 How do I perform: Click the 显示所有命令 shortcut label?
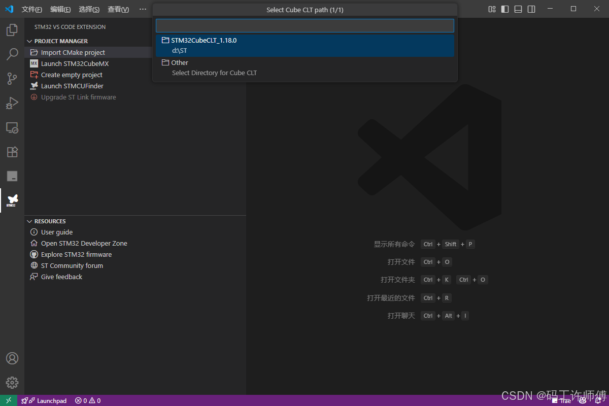click(x=394, y=244)
